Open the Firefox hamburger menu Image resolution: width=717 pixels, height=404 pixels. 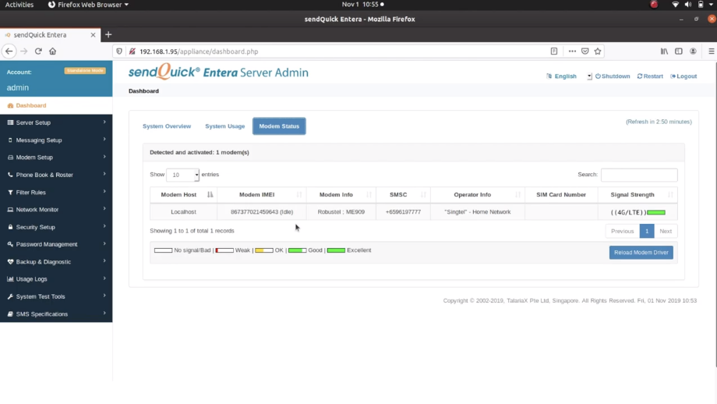[x=712, y=51]
